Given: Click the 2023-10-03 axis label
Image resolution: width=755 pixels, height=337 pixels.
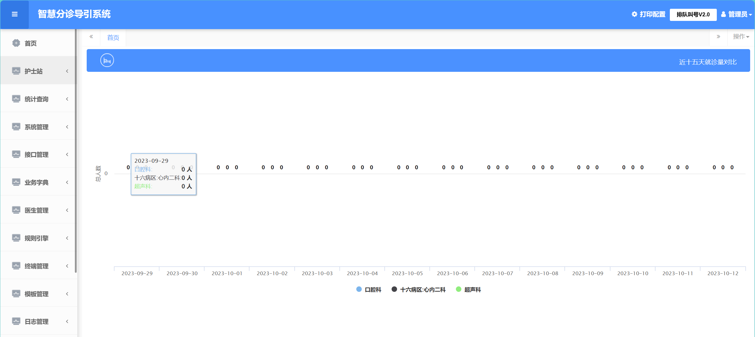Looking at the screenshot, I should click(317, 273).
